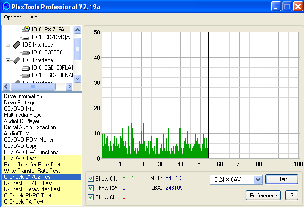Click the horizontal scroll right arrow
Screen dimensions: 304x207
(69, 86)
